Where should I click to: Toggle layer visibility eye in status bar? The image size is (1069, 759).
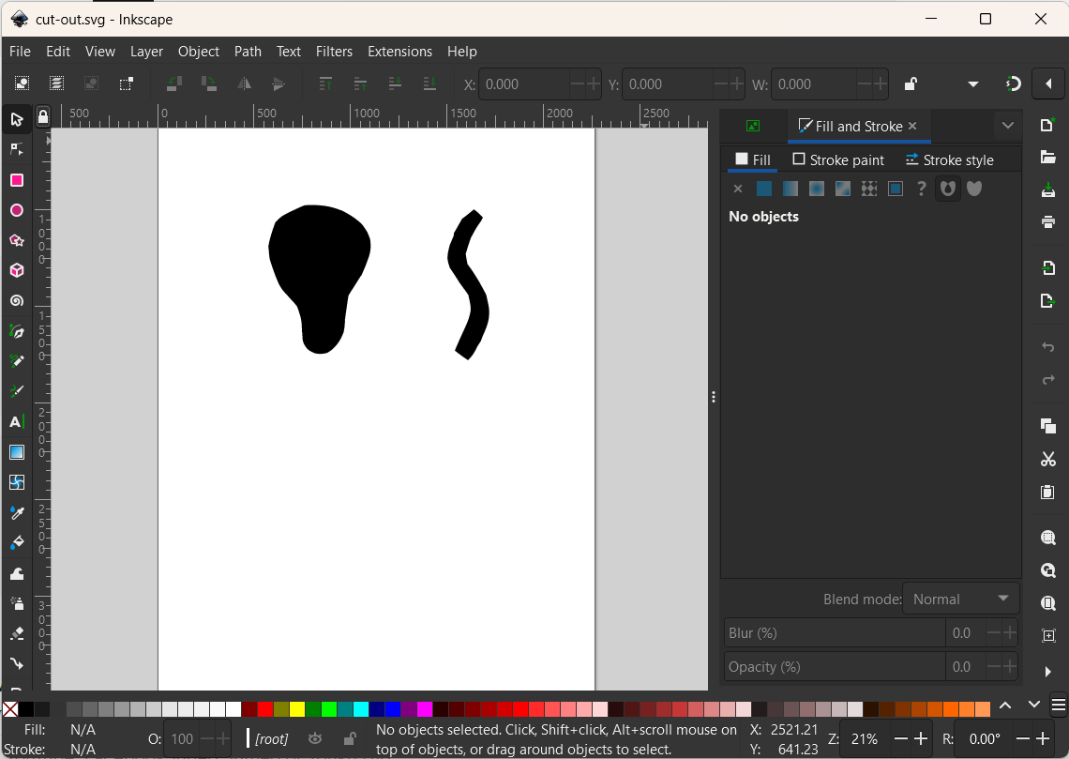[x=315, y=738]
